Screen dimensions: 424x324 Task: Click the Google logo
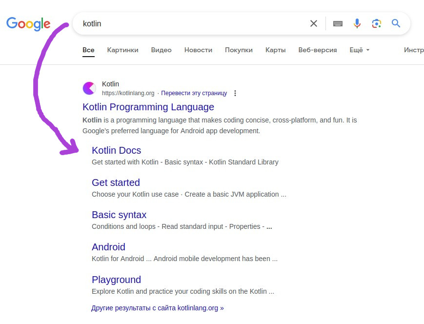tap(28, 24)
